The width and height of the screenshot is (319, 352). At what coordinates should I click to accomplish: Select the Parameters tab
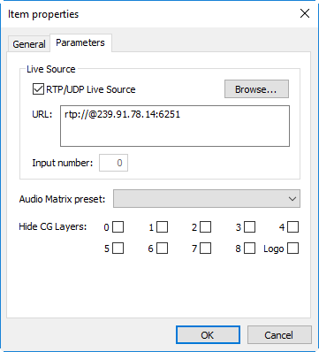click(x=80, y=43)
